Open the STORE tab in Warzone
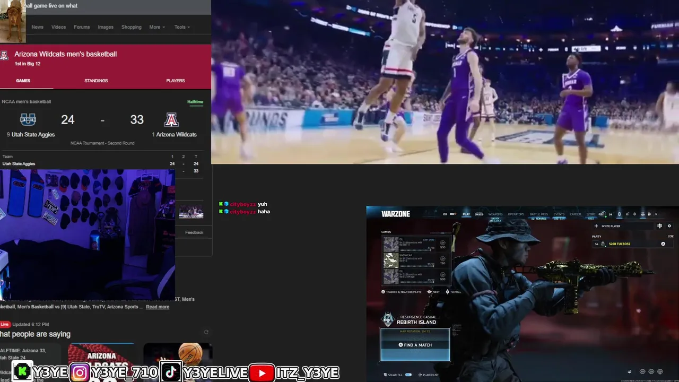 590,214
